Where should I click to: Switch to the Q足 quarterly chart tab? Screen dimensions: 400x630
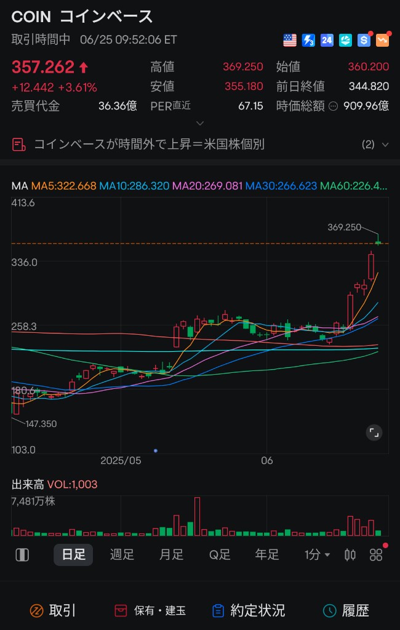pos(220,555)
